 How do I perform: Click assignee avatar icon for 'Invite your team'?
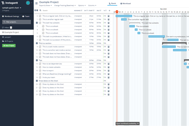[x=109, y=77]
